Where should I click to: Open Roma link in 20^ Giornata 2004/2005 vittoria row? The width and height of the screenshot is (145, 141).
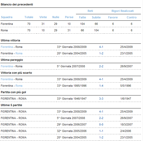coord(19,53)
